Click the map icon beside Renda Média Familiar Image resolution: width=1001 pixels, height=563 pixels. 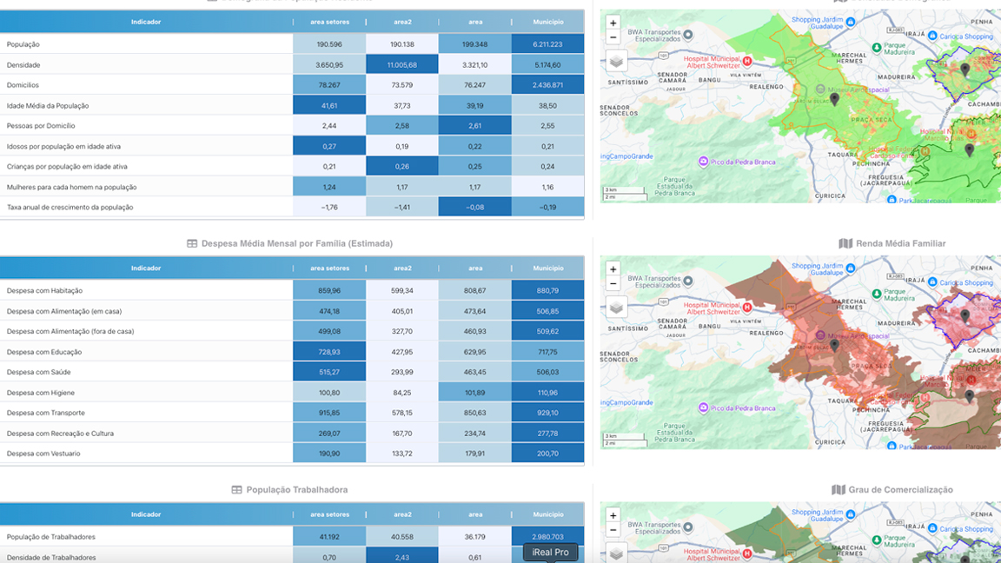(x=845, y=244)
